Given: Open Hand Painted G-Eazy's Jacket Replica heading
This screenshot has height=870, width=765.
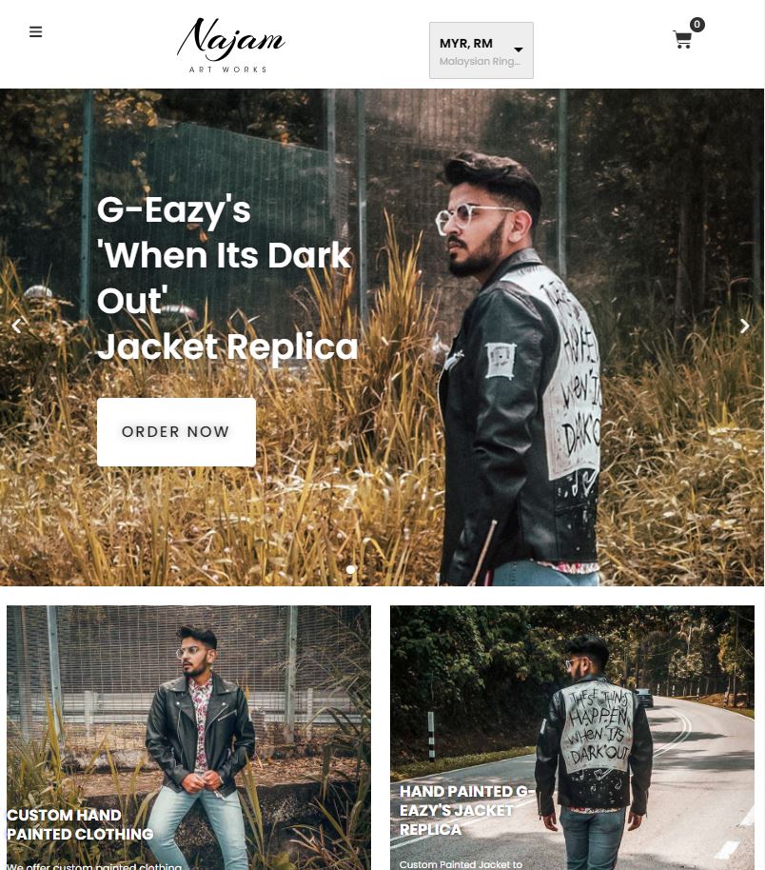Looking at the screenshot, I should 466,810.
